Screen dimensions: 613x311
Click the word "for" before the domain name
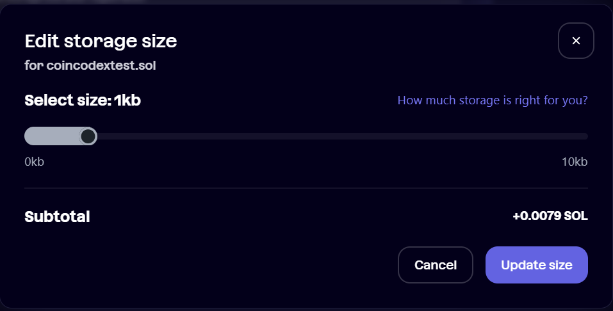pos(33,65)
